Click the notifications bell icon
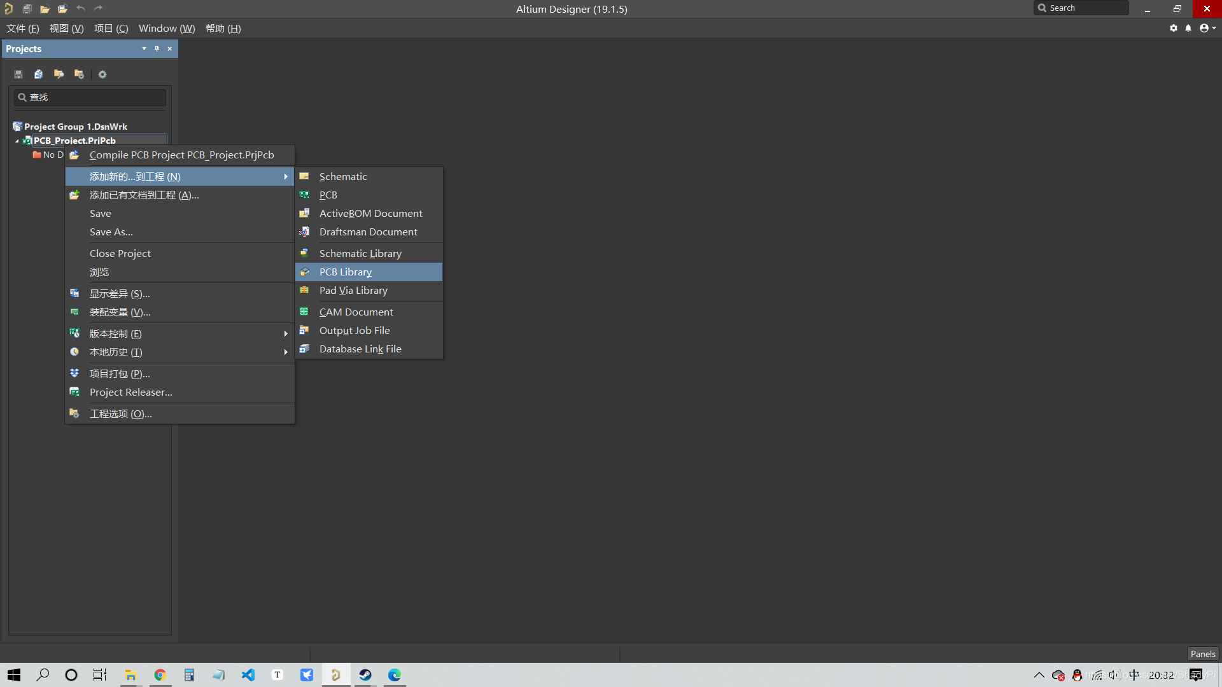The height and width of the screenshot is (687, 1222). [x=1188, y=28]
